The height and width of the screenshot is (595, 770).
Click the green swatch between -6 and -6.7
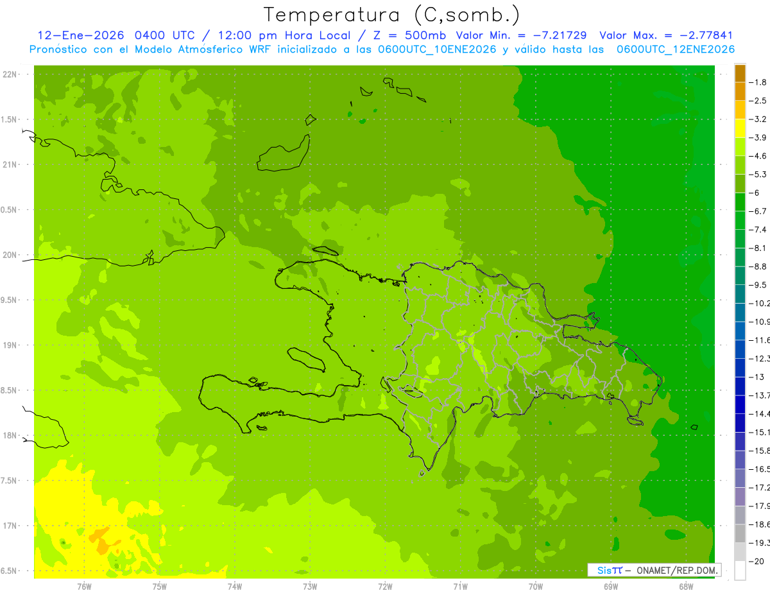(x=740, y=202)
